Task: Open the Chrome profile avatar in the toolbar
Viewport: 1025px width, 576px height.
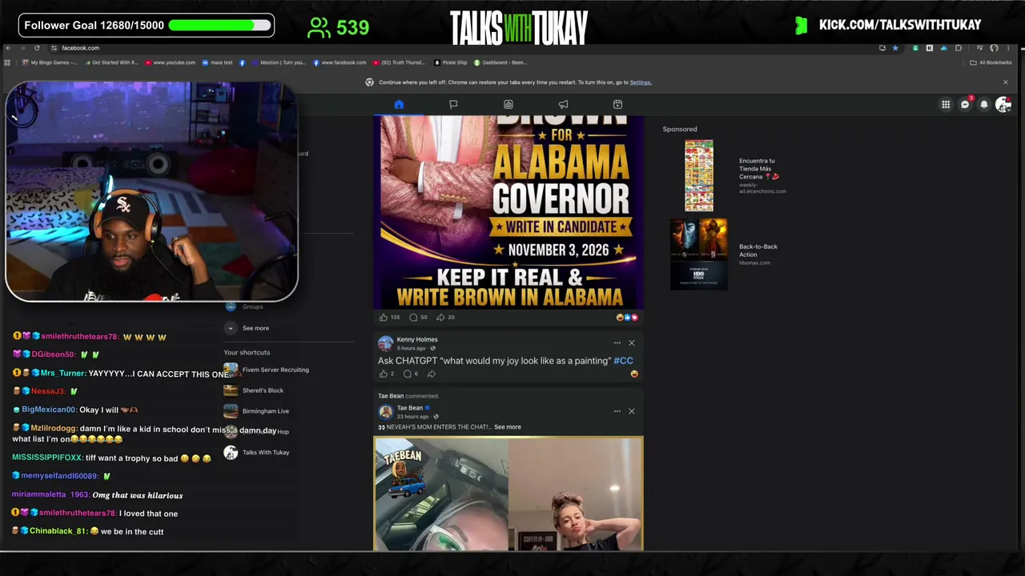Action: tap(994, 48)
